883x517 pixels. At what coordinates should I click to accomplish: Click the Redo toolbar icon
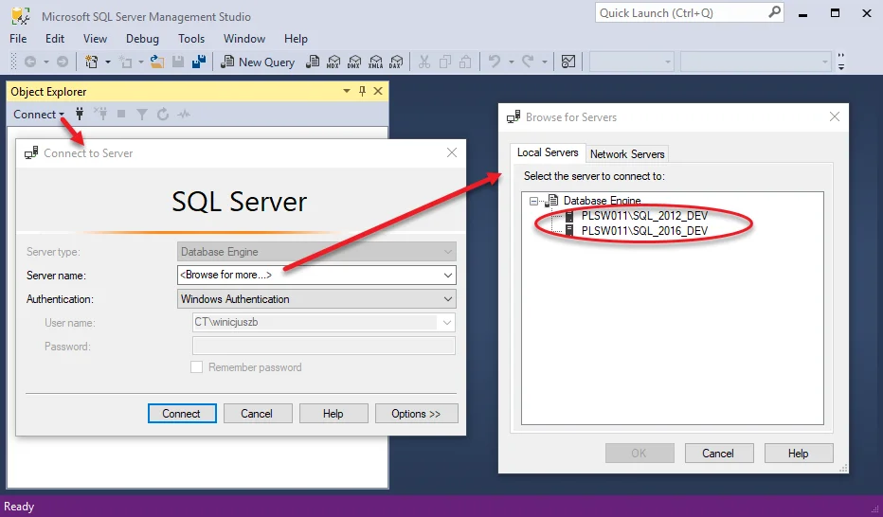click(x=528, y=62)
